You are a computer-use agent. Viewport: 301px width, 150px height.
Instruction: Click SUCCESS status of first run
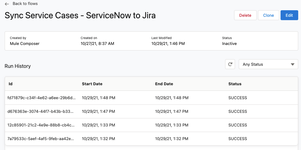pyautogui.click(x=238, y=98)
